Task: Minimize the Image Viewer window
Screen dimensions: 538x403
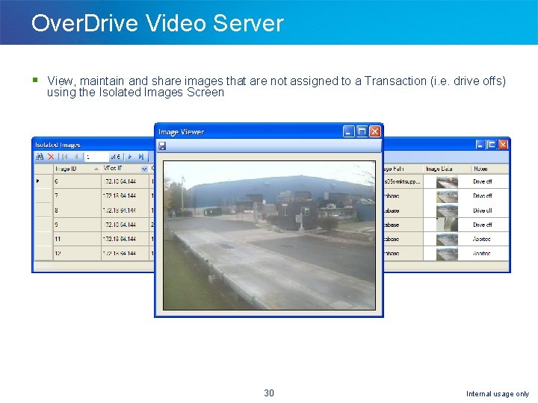Action: click(349, 131)
